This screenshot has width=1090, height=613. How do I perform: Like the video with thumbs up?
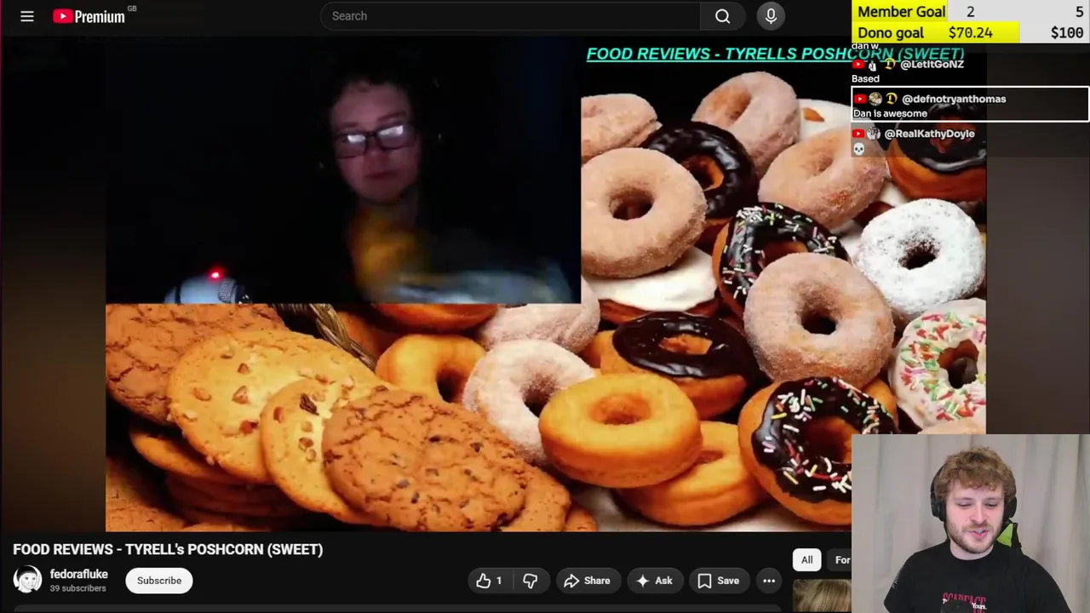pyautogui.click(x=490, y=581)
